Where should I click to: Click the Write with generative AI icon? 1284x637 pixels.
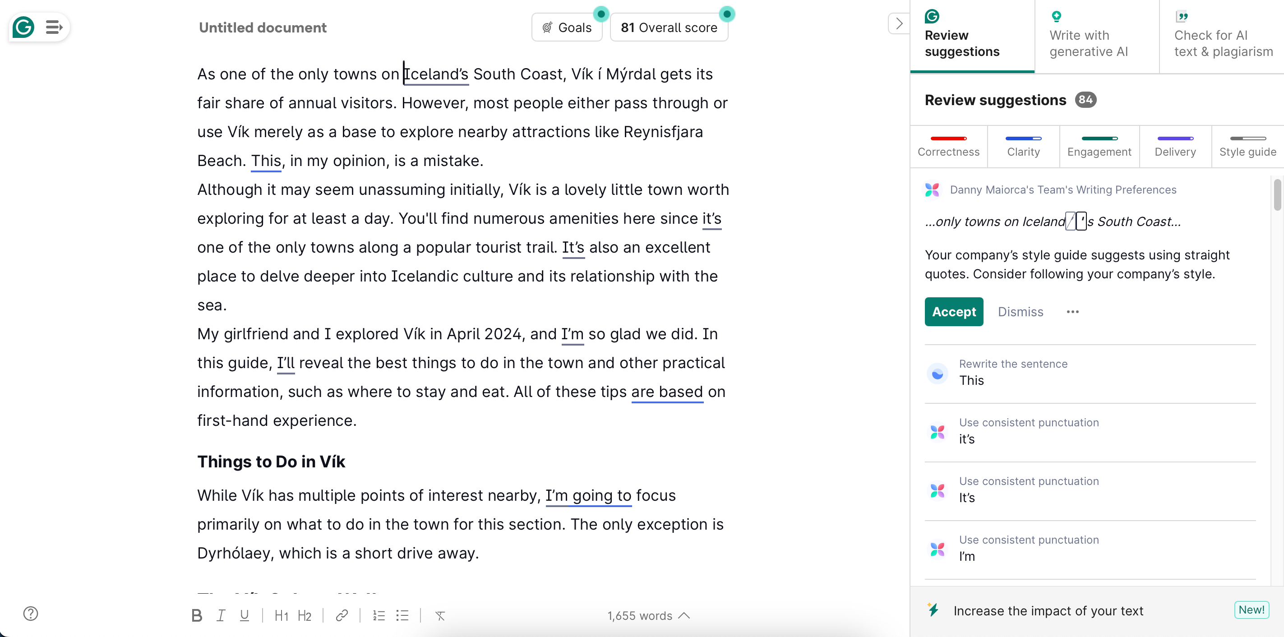(1056, 16)
